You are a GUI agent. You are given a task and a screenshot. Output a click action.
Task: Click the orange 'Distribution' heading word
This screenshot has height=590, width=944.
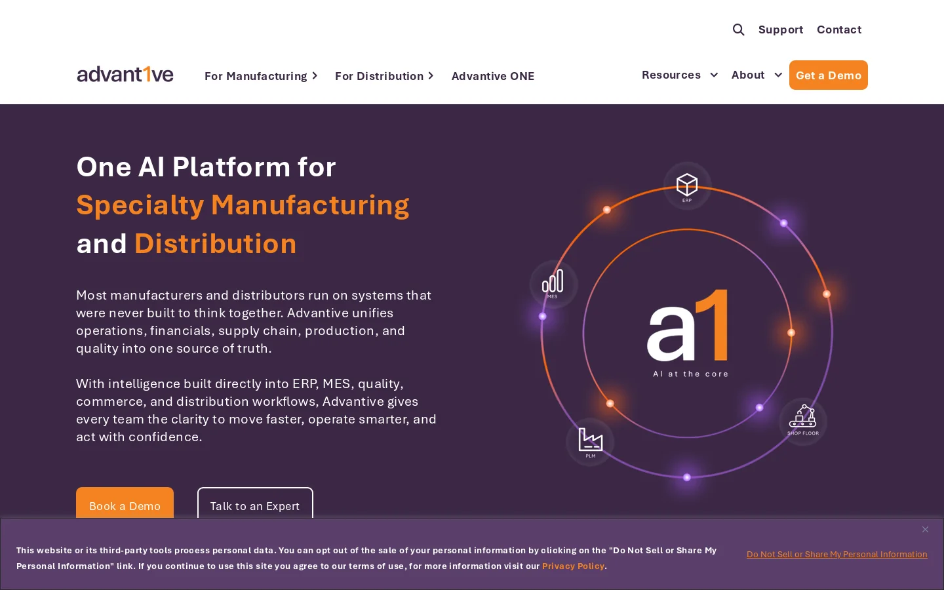(216, 244)
